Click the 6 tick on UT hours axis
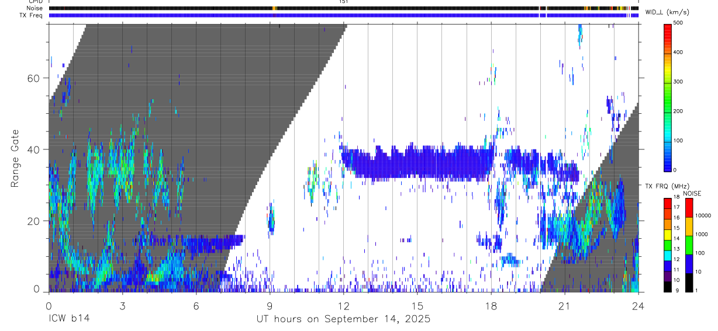Image resolution: width=718 pixels, height=331 pixels. [x=196, y=306]
